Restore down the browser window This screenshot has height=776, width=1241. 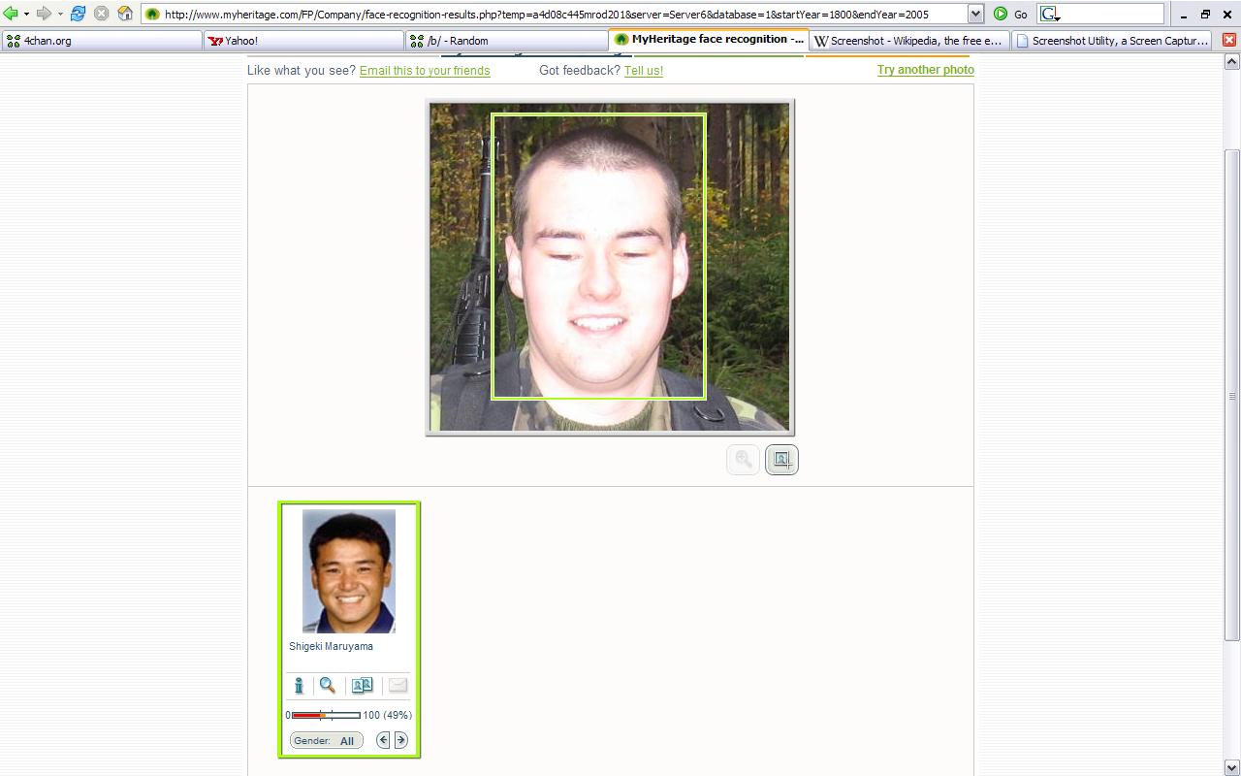1205,15
